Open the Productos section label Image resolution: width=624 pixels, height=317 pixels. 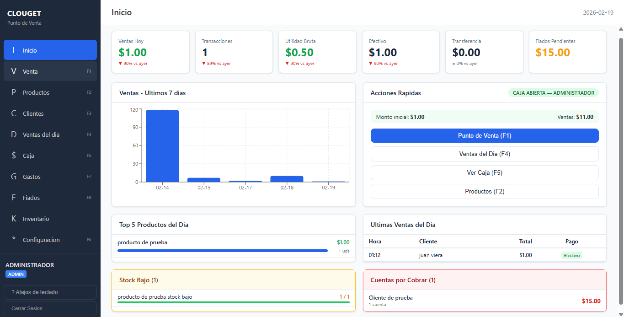point(36,92)
